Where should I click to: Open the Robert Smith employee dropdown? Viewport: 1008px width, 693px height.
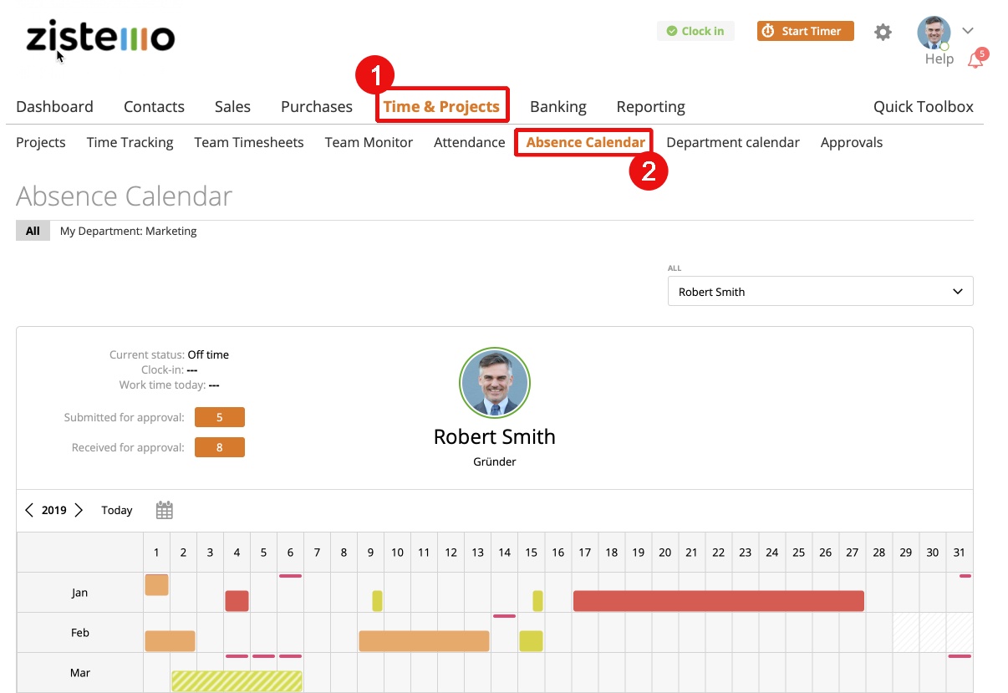(821, 291)
